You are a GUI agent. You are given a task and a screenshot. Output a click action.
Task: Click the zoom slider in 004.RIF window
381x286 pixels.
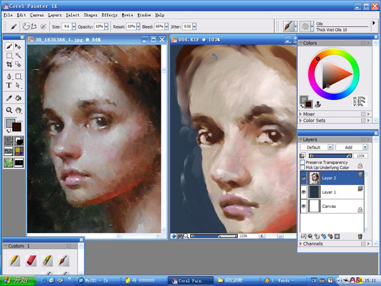[x=214, y=236]
